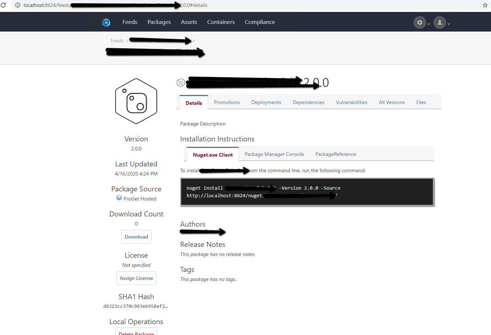491x335 pixels.
Task: Bookmark this page with the star icon
Action: [x=485, y=5]
